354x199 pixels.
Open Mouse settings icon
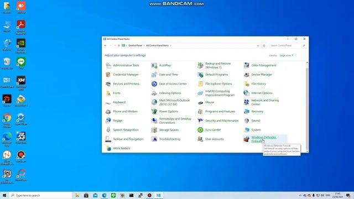click(x=200, y=102)
